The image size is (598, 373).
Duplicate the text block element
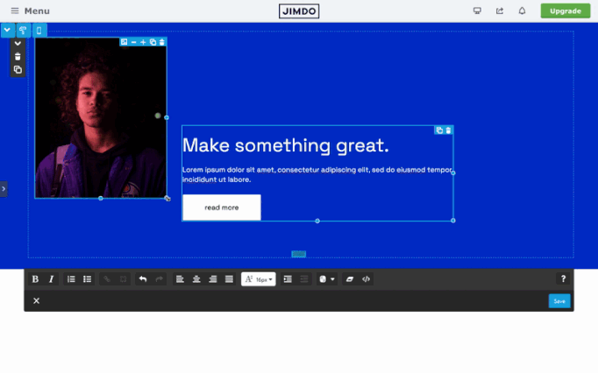[439, 130]
